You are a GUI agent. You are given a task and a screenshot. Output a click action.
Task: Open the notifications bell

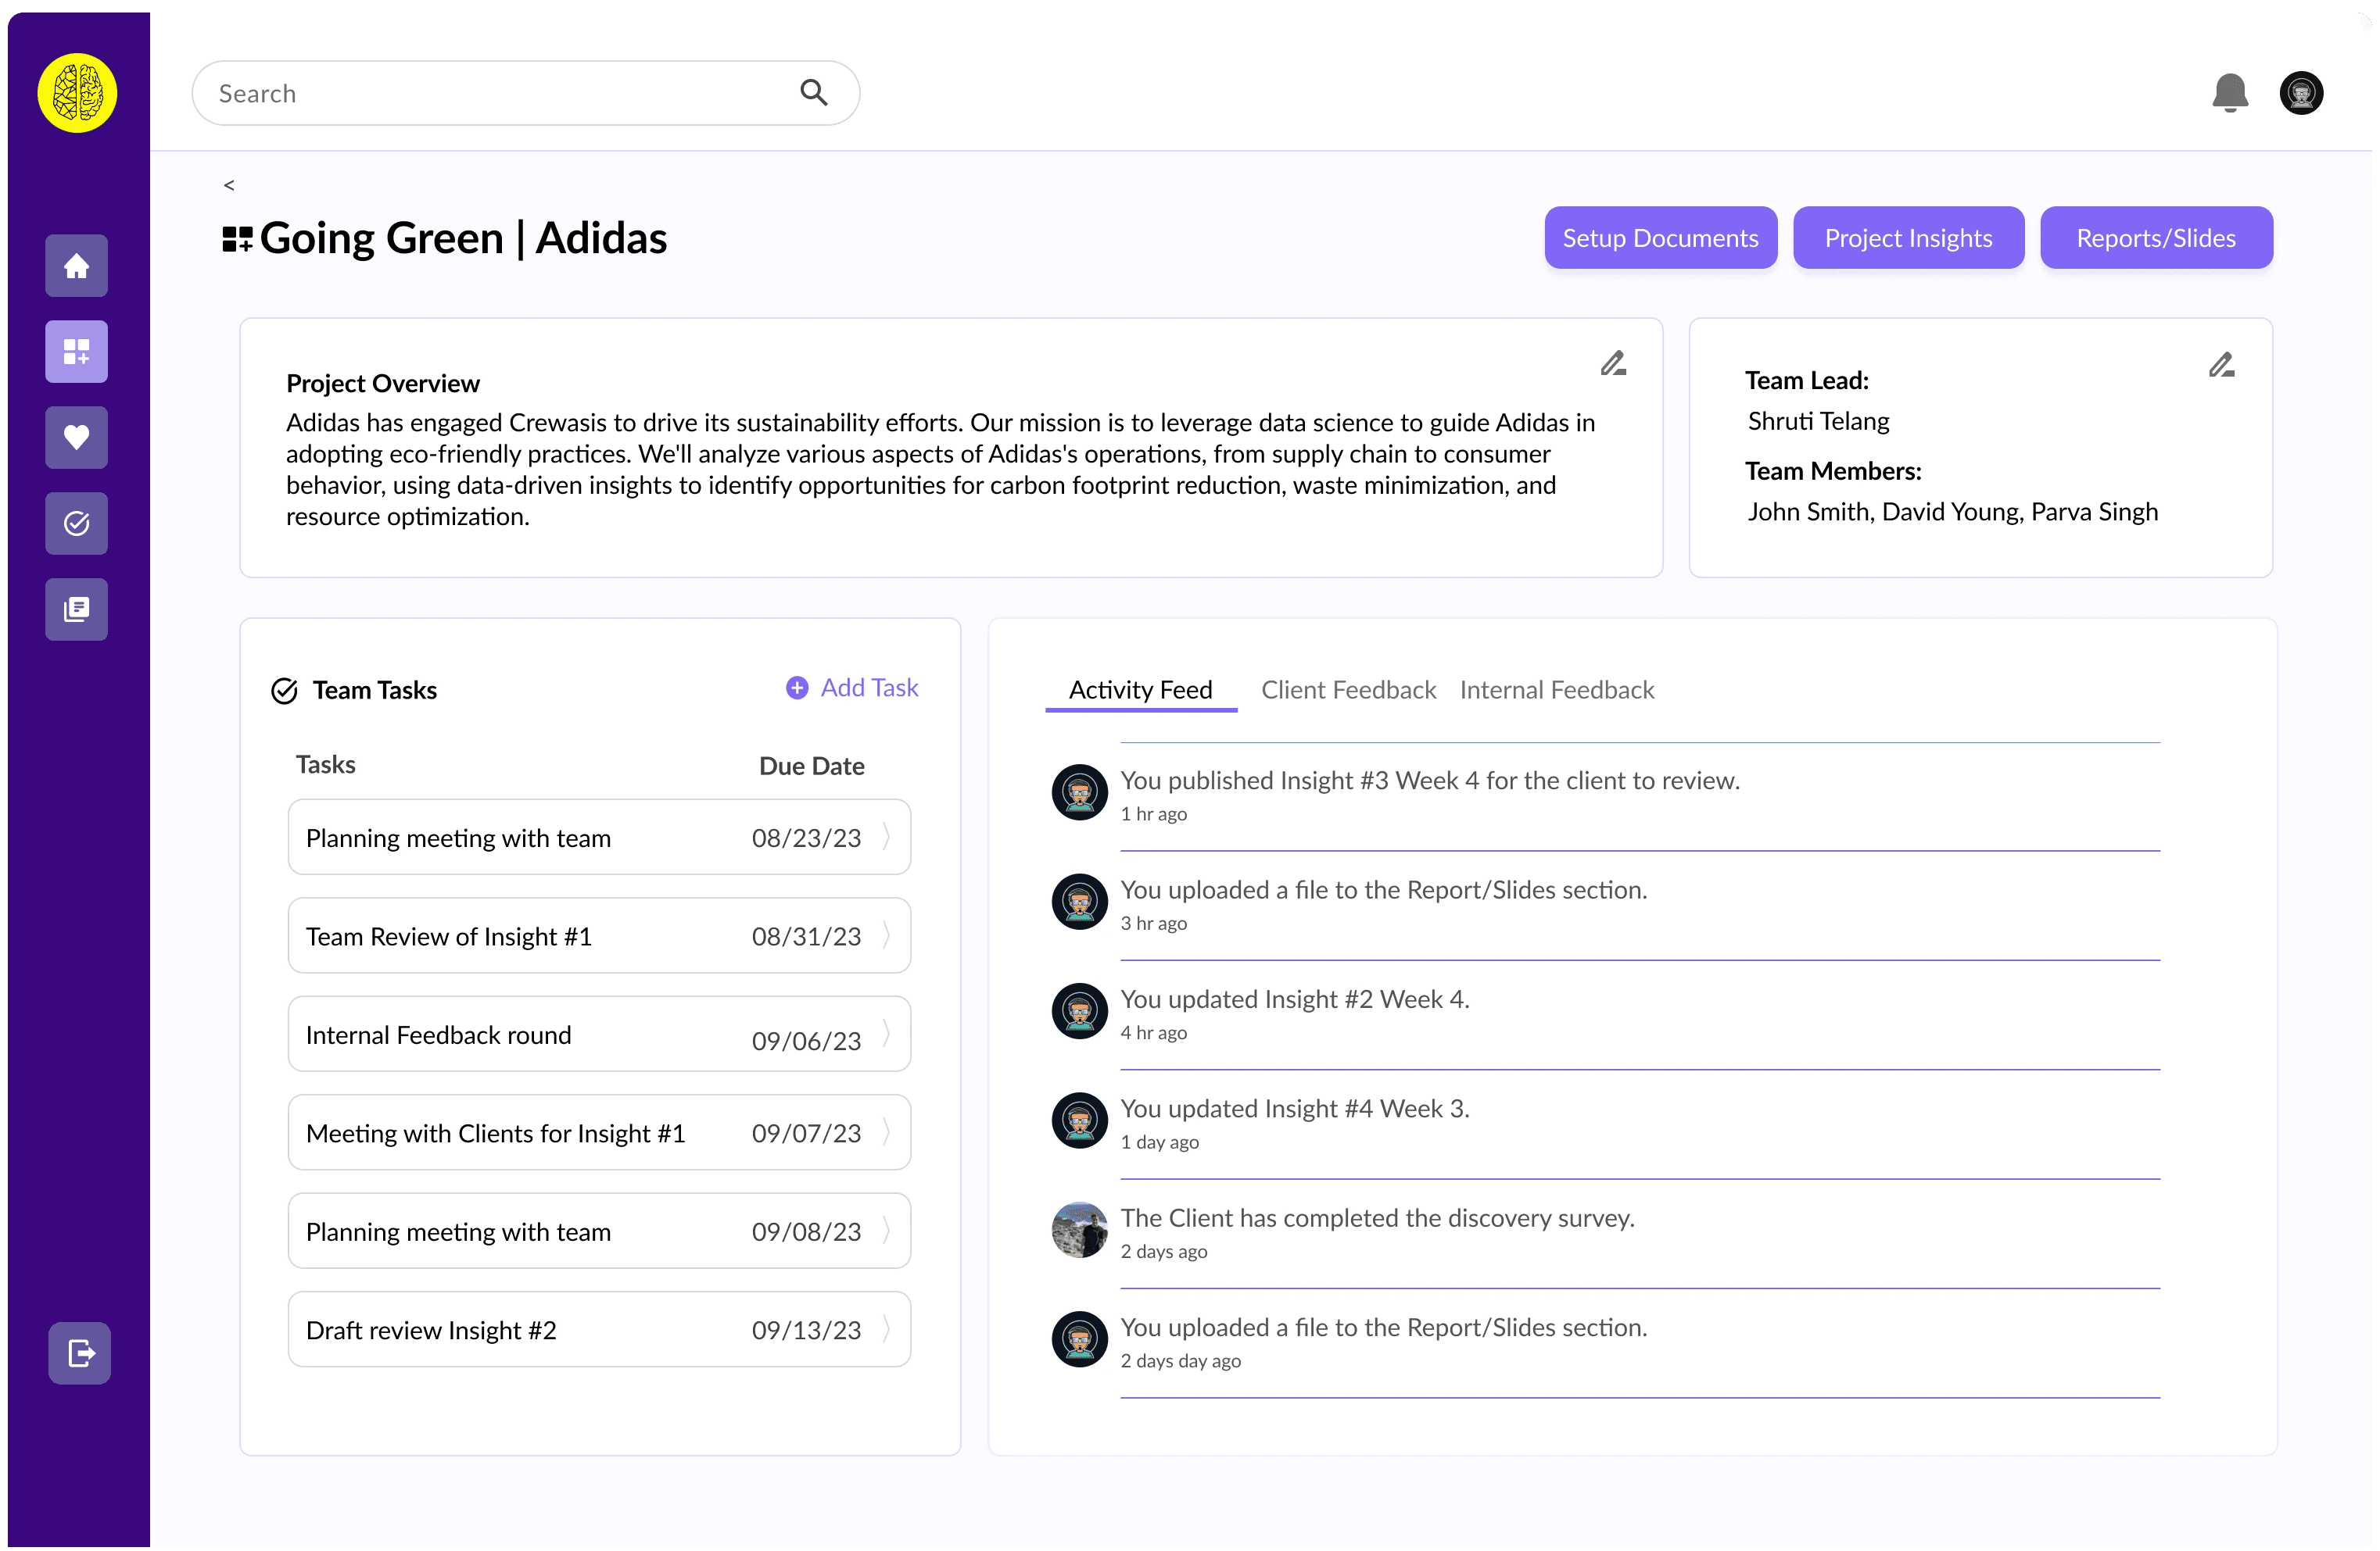2230,93
